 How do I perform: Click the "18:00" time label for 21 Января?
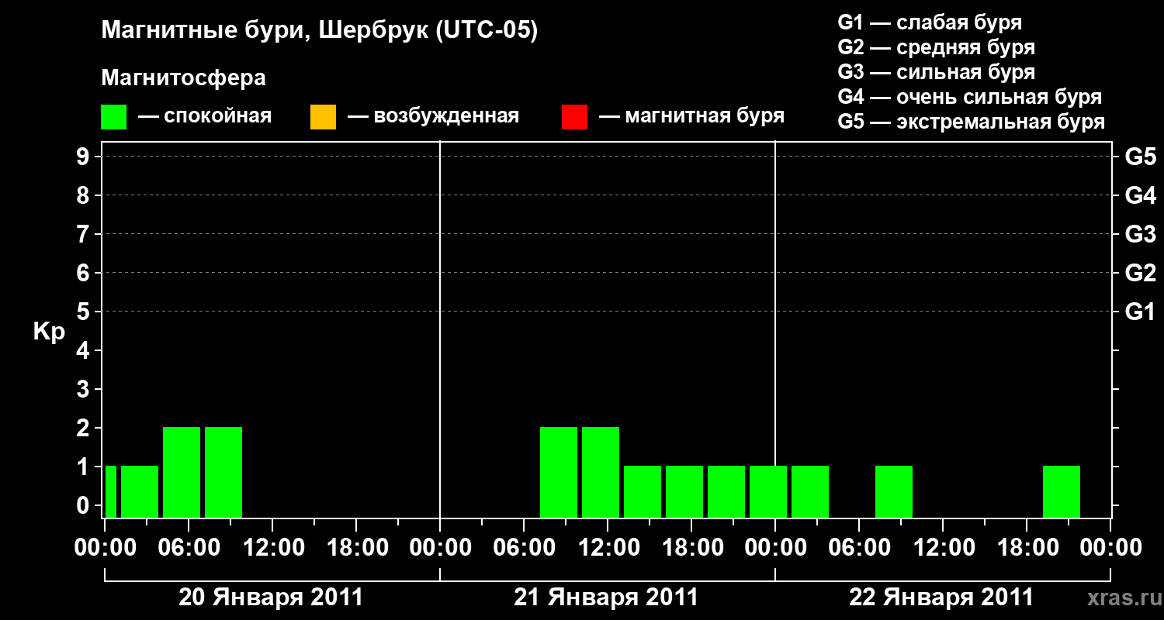click(x=691, y=547)
